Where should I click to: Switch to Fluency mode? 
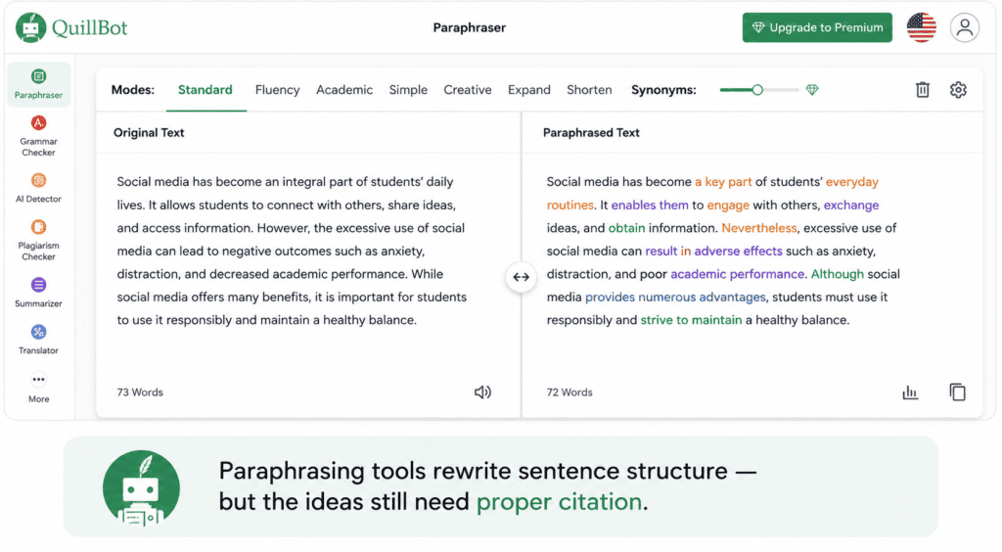[277, 89]
